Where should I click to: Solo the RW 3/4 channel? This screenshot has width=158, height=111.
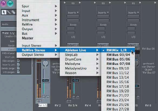[78, 97]
